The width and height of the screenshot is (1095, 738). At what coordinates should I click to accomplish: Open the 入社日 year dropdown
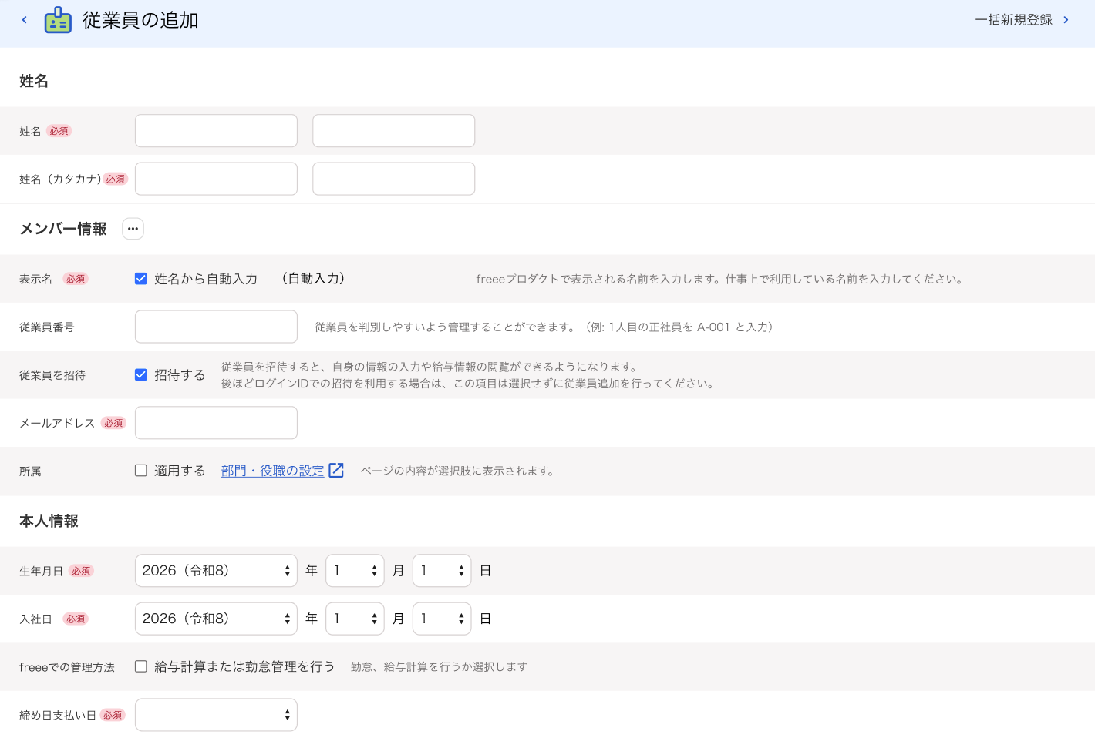pos(216,619)
